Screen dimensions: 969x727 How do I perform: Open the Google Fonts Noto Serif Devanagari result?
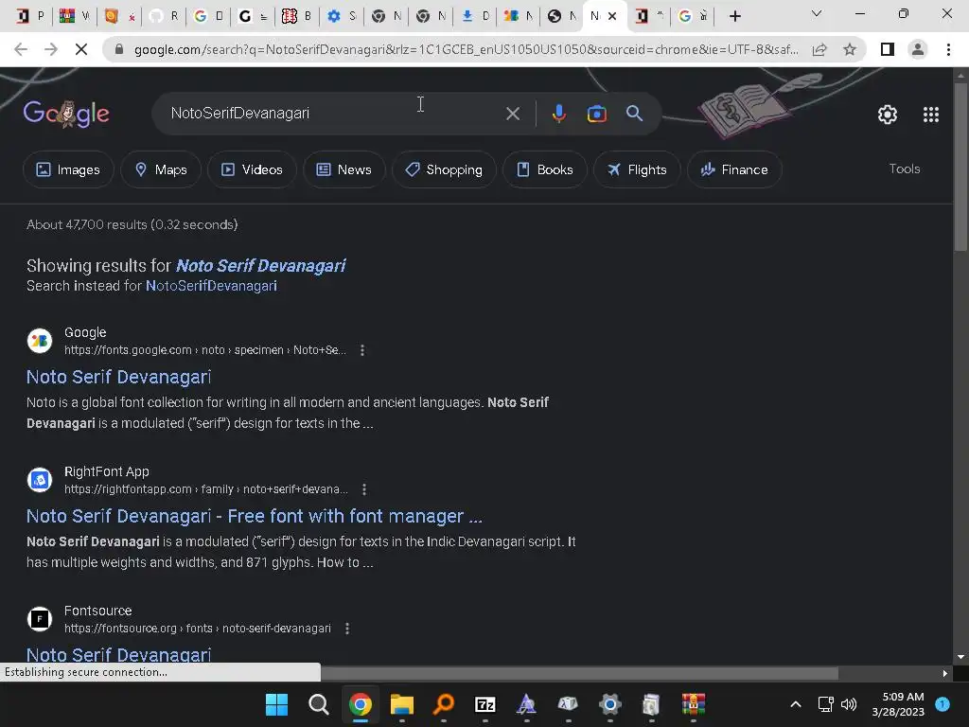click(118, 377)
